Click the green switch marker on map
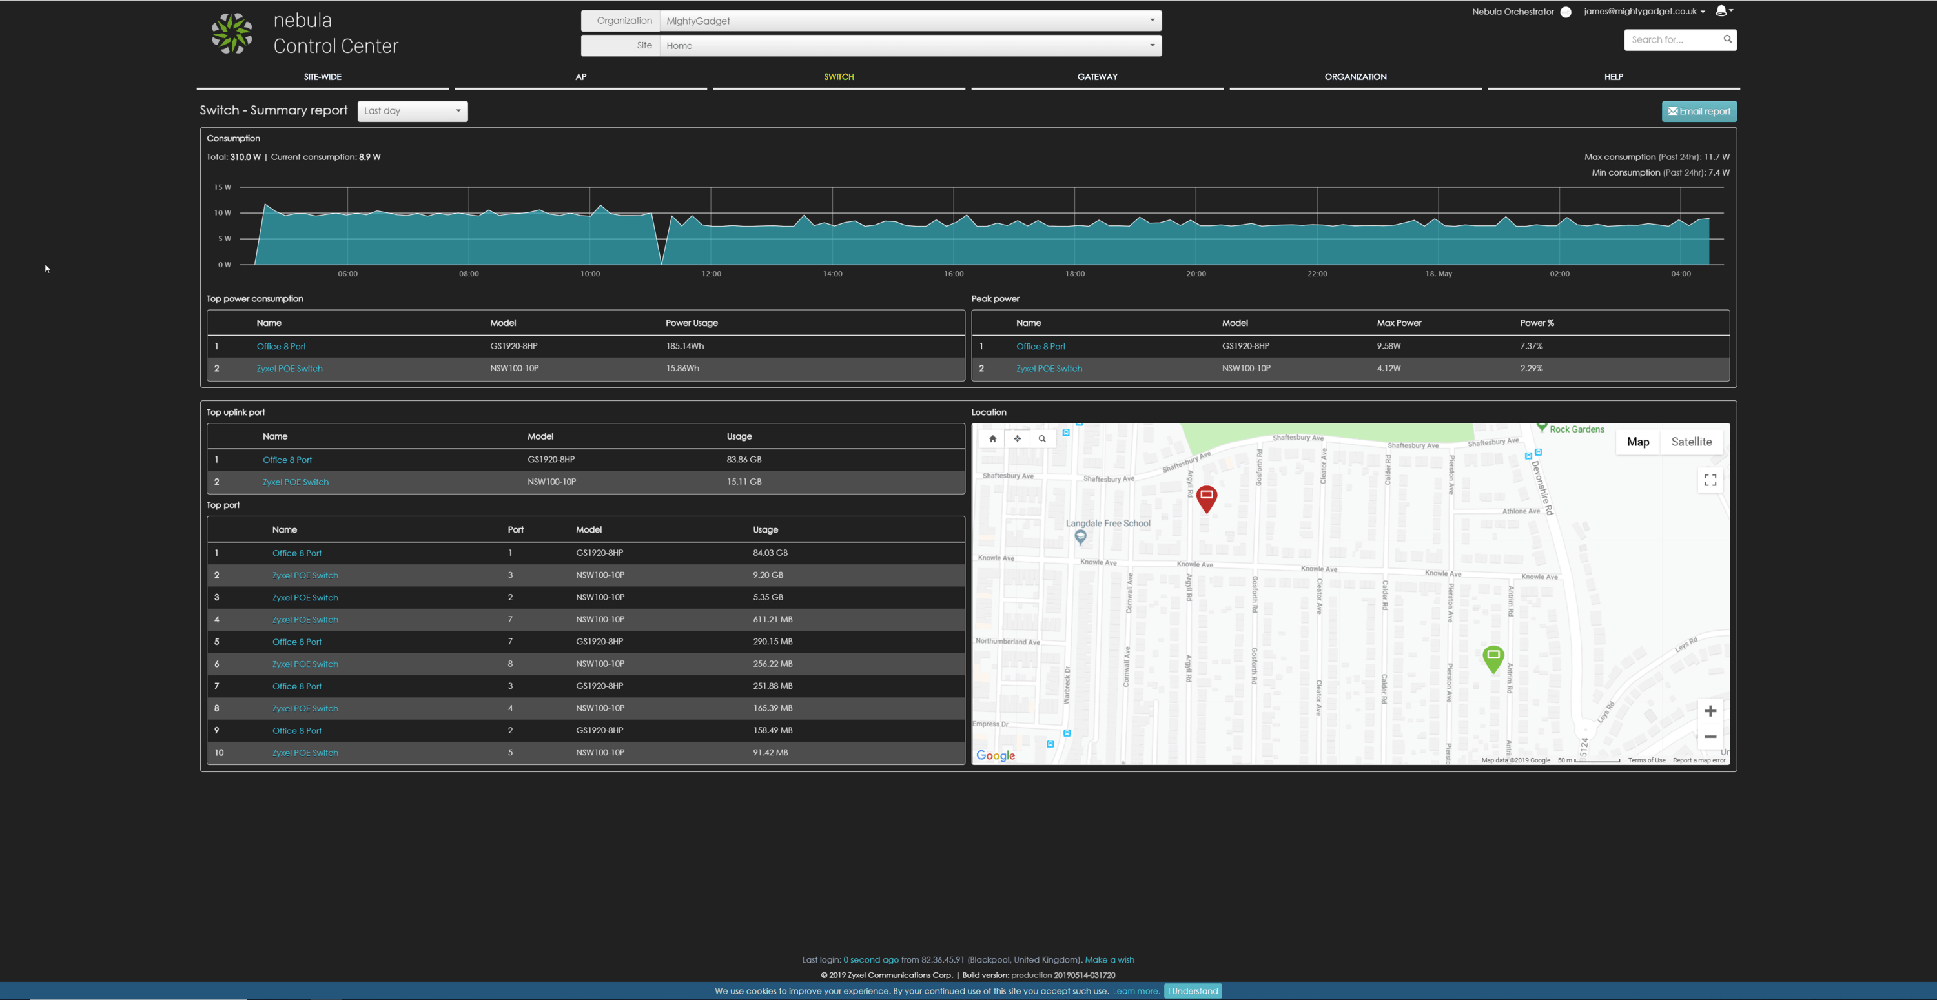The image size is (1937, 1000). [x=1493, y=658]
